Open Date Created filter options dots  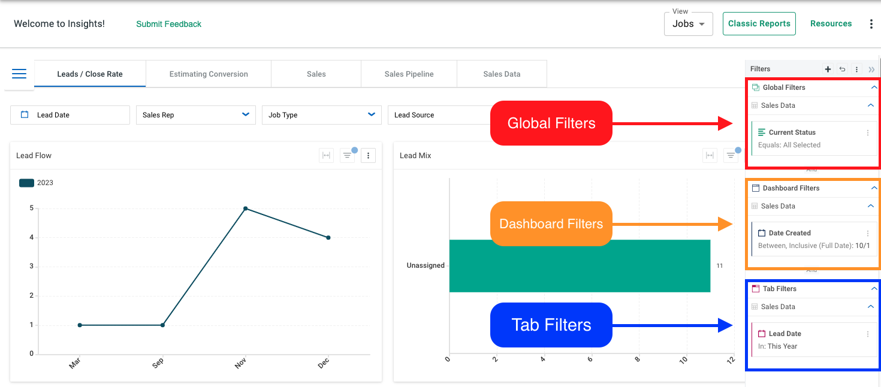[x=867, y=234]
